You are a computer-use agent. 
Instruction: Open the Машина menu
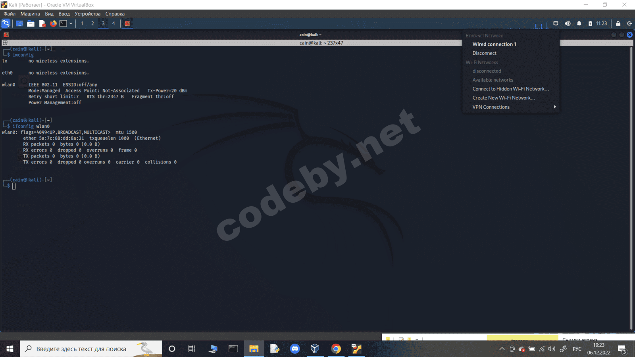[30, 14]
